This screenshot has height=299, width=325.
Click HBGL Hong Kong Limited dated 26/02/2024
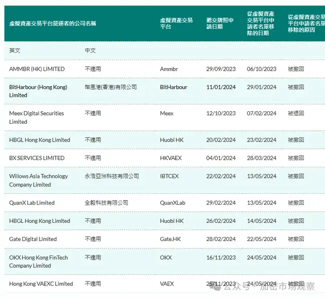(x=39, y=221)
